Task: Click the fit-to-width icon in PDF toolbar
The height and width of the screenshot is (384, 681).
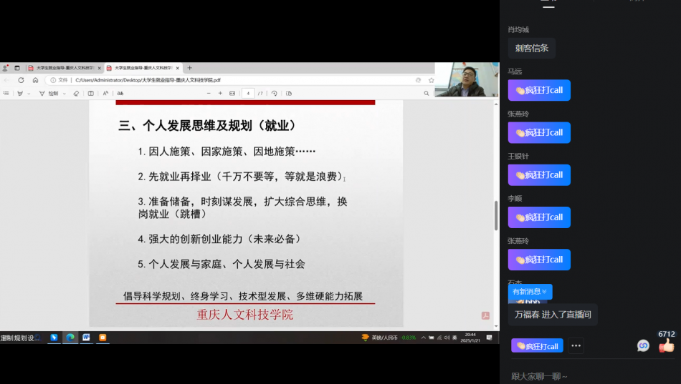Action: (232, 94)
